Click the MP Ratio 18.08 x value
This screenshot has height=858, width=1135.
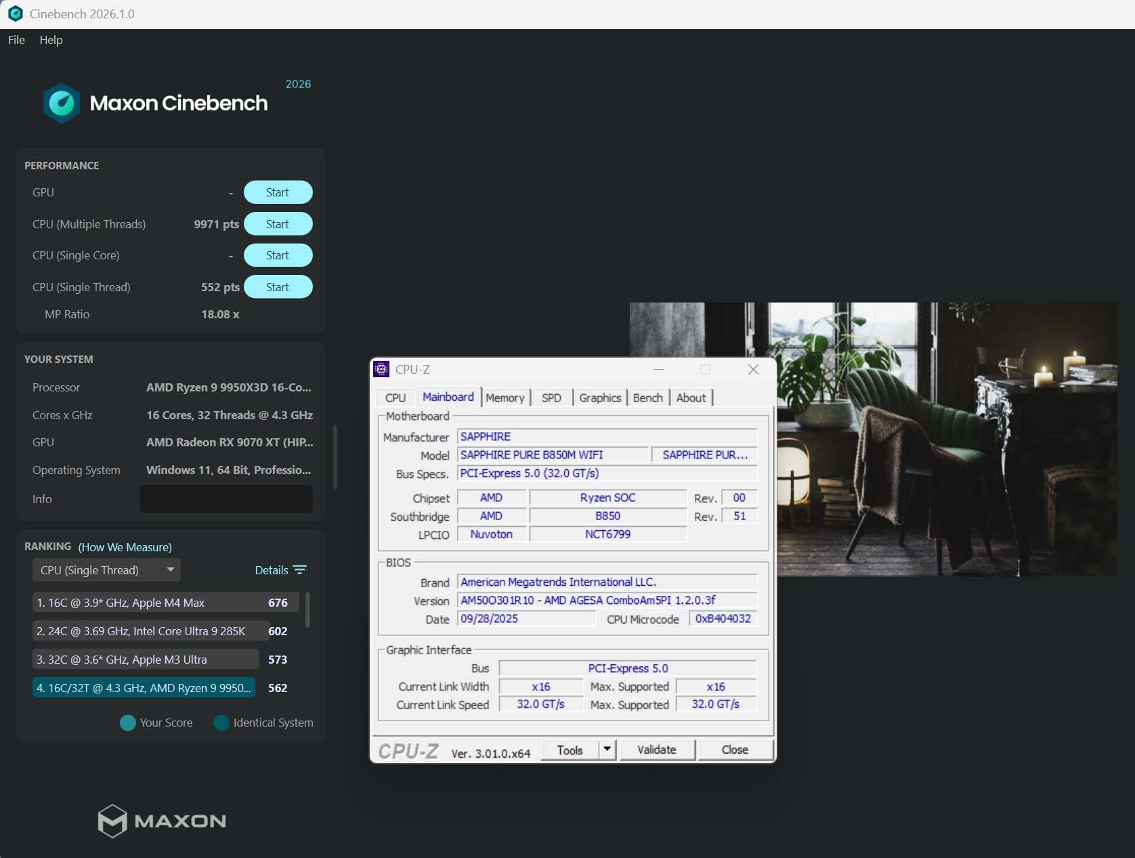(220, 314)
